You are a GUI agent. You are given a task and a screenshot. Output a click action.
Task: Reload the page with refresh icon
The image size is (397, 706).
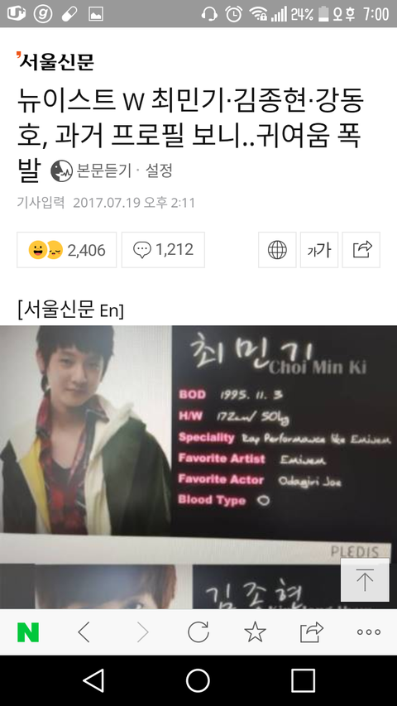coord(198,632)
